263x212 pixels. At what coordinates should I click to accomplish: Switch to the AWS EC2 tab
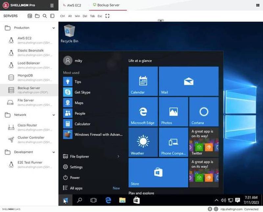[x=72, y=5]
